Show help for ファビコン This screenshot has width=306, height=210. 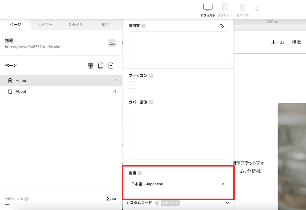pyautogui.click(x=151, y=76)
